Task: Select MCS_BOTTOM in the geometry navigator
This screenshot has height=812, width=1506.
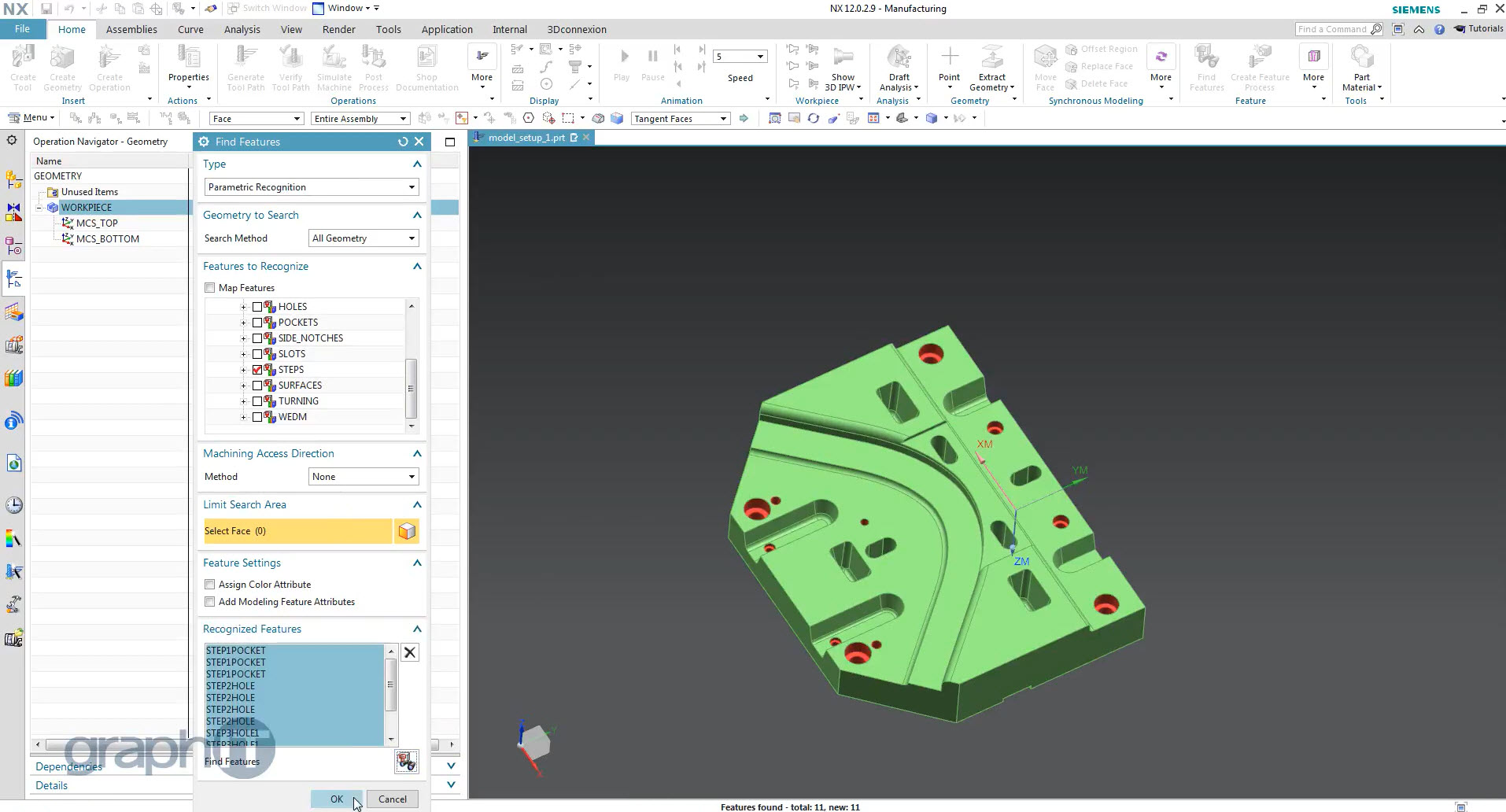Action: [108, 239]
